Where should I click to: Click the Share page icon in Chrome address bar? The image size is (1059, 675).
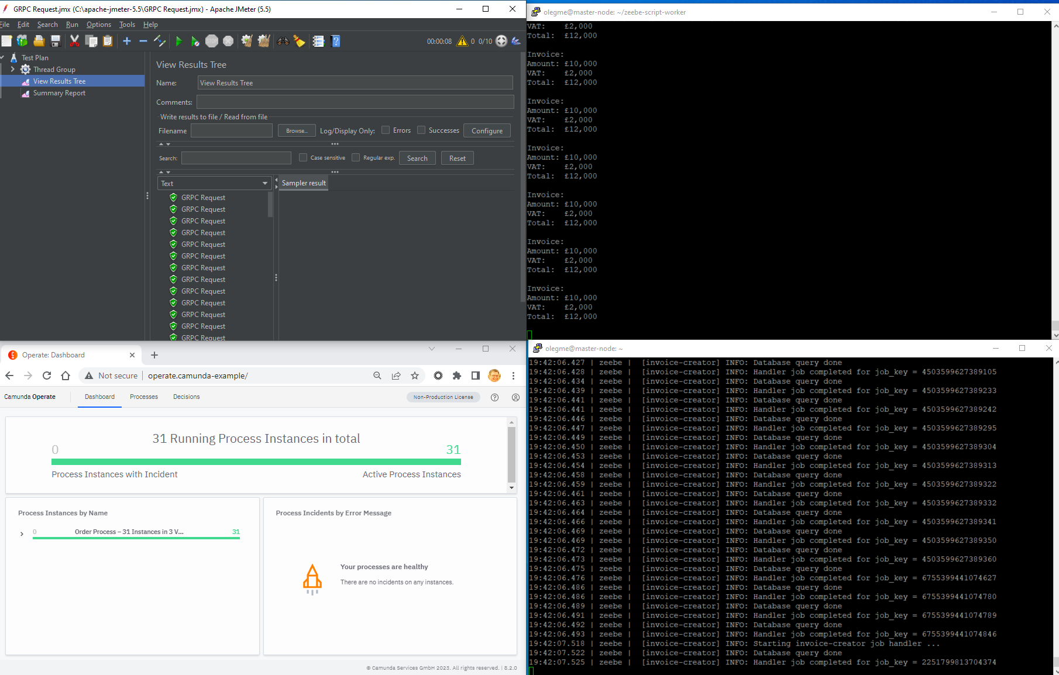click(x=396, y=376)
